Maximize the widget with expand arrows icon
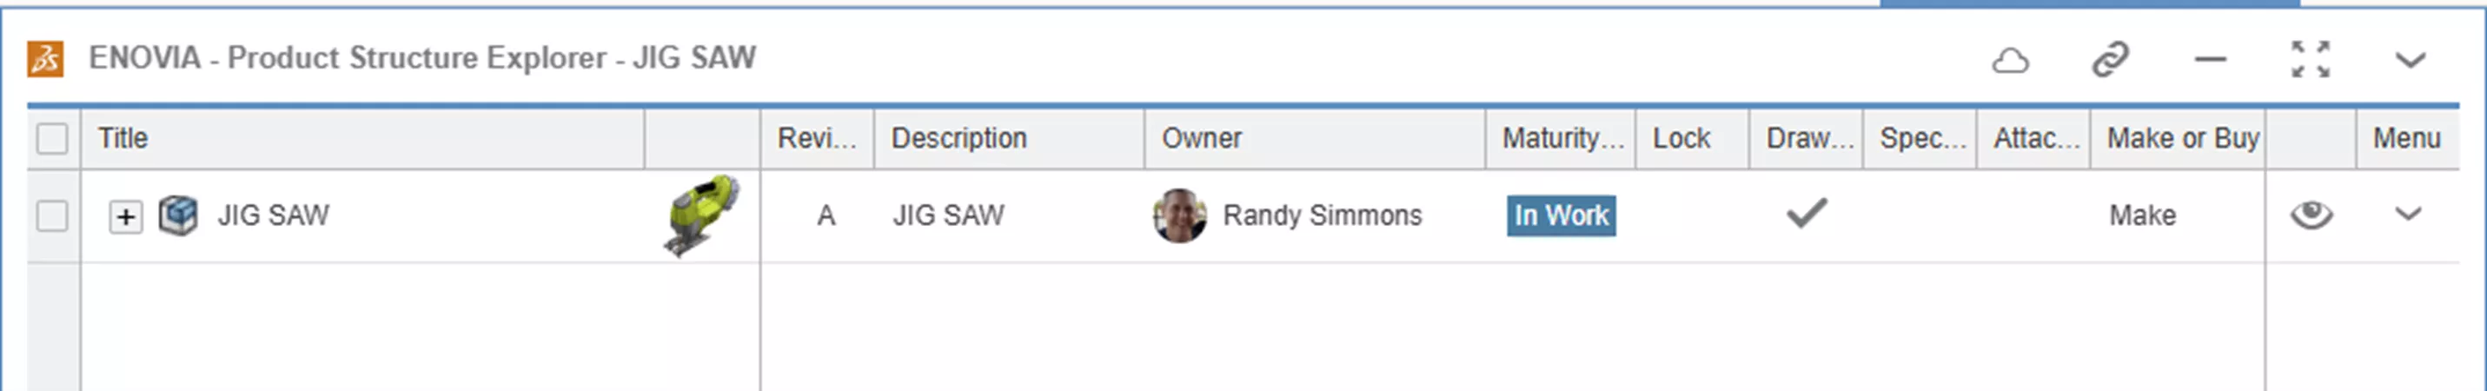The width and height of the screenshot is (2487, 391). (2311, 60)
